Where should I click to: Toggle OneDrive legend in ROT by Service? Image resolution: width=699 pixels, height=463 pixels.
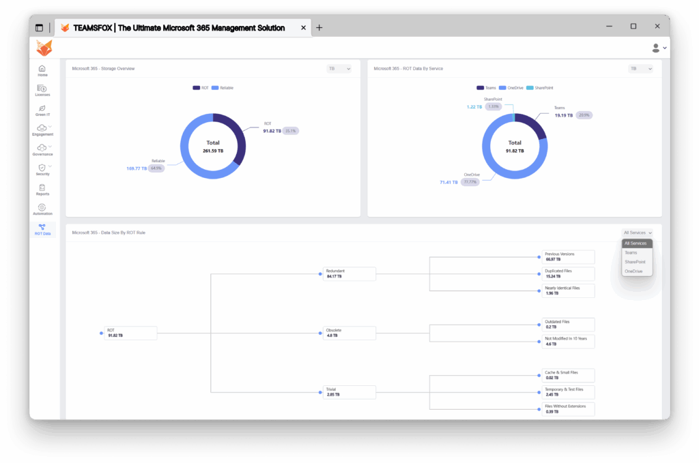click(x=511, y=88)
